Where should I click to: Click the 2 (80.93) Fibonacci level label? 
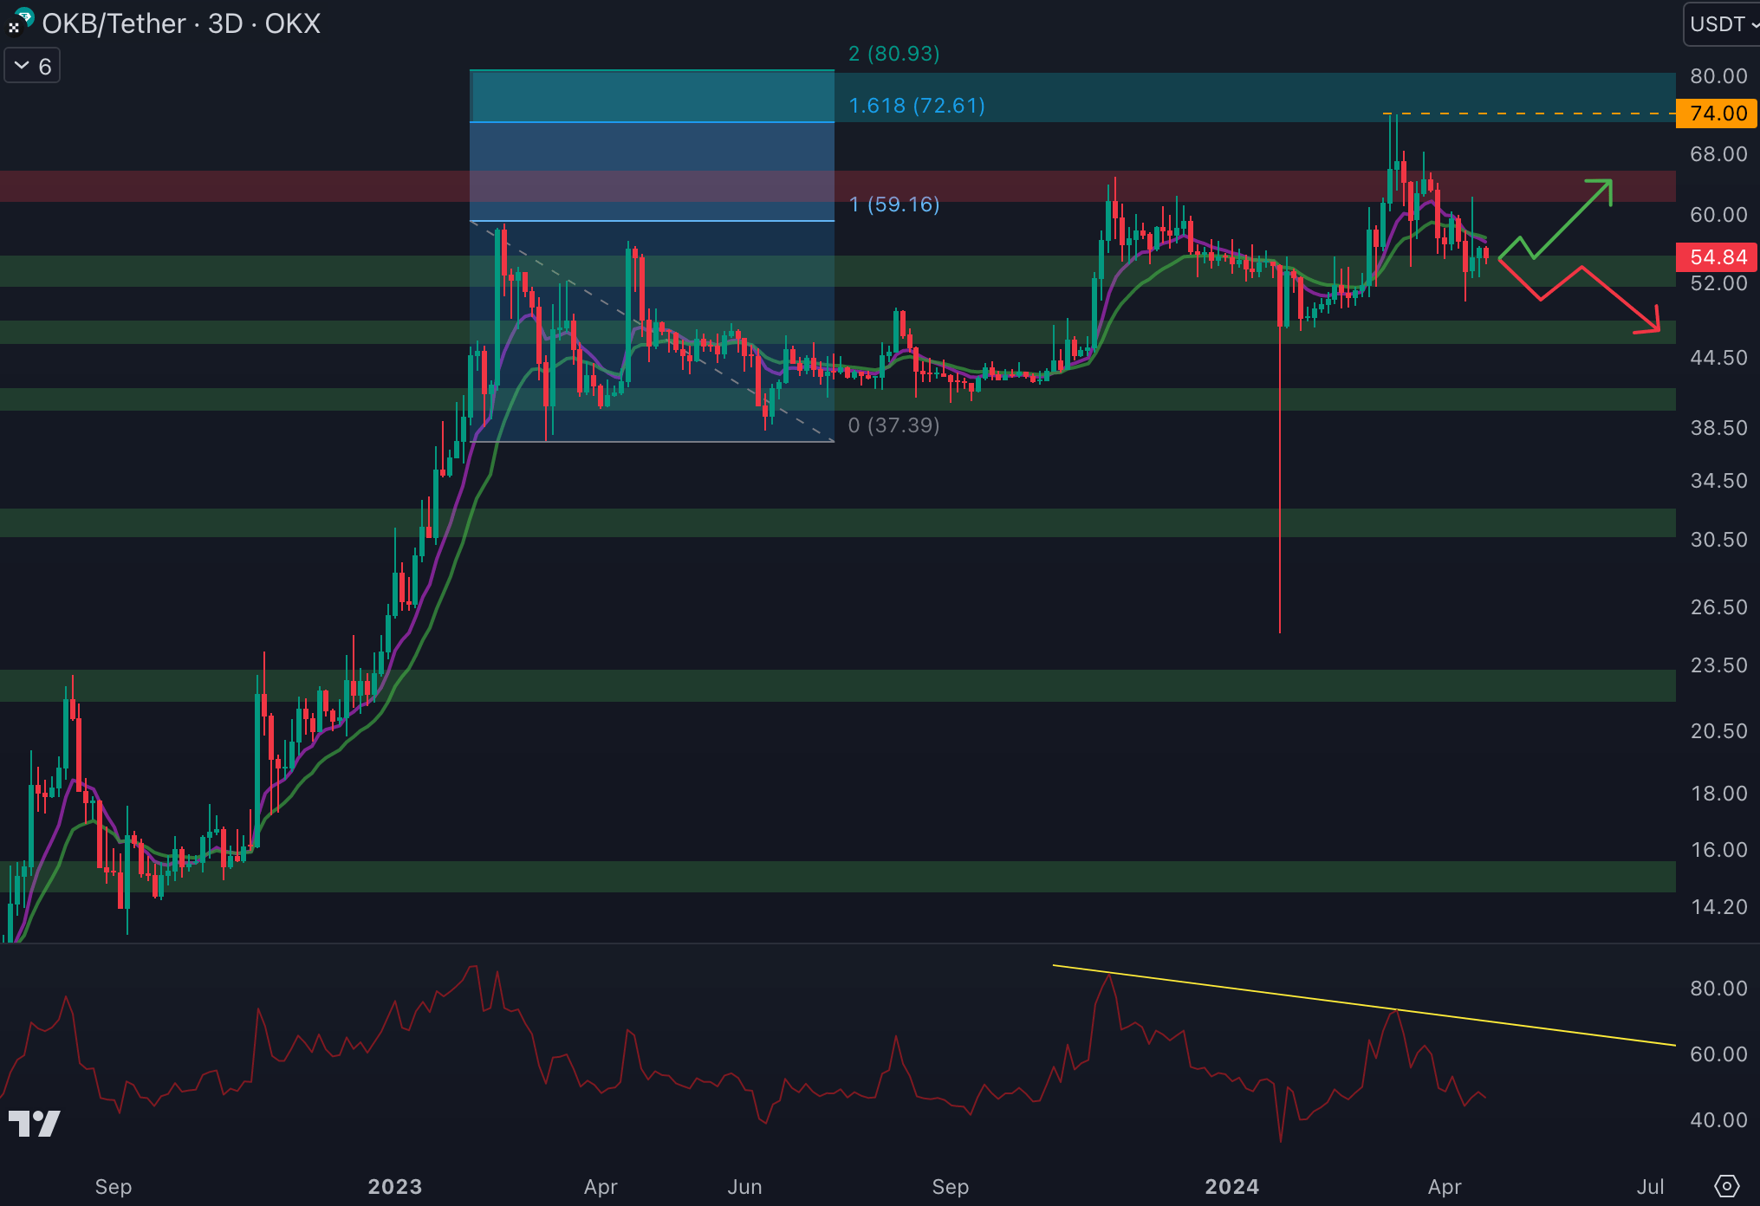click(x=893, y=54)
